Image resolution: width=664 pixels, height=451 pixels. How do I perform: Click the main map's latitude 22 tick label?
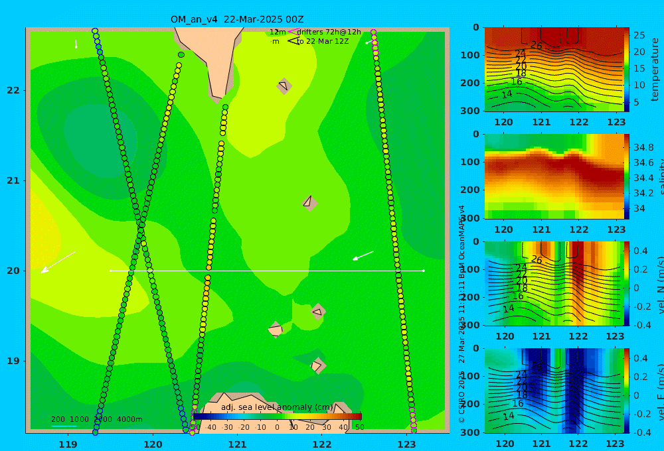pos(13,90)
